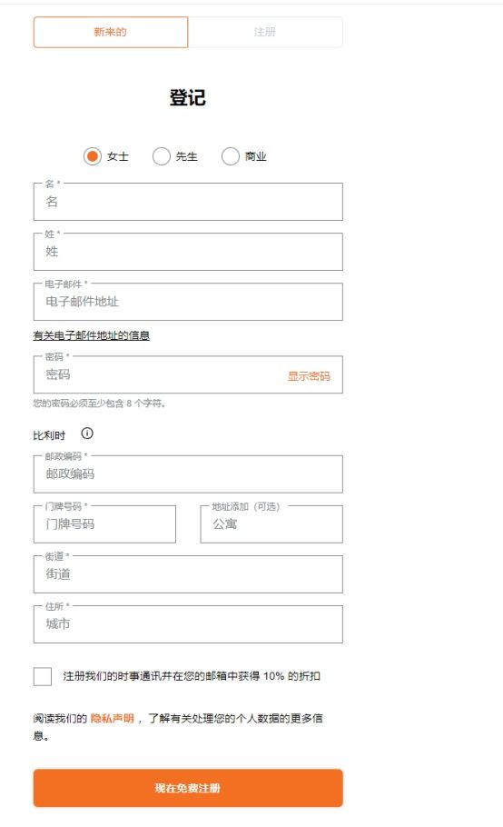The width and height of the screenshot is (503, 827).
Task: Click the 街道 input field
Action: tap(188, 574)
